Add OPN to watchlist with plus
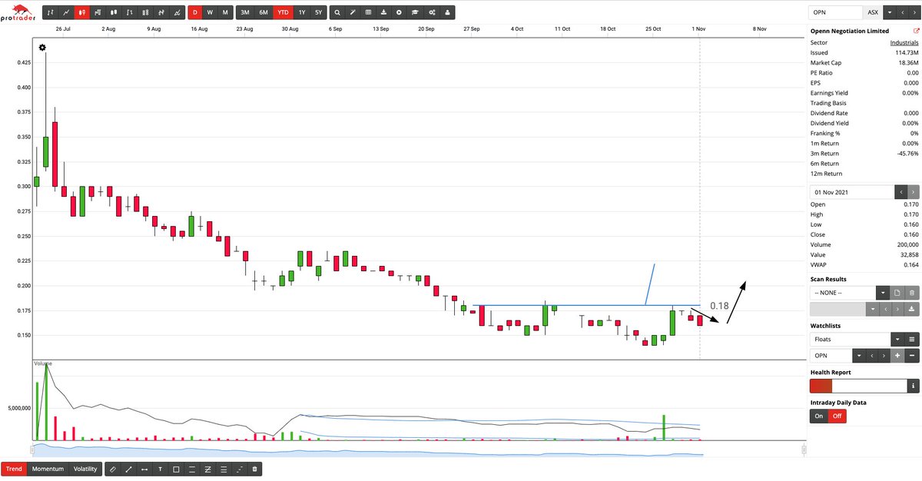 897,356
